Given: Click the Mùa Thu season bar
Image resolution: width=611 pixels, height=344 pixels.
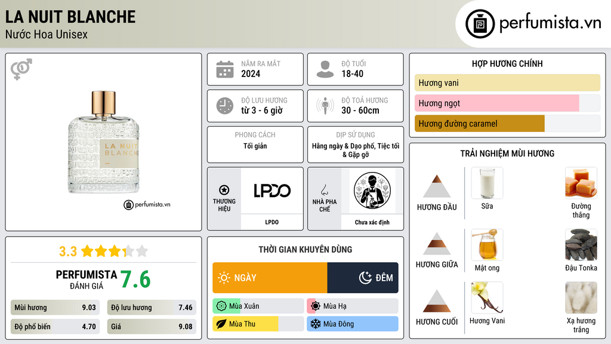Looking at the screenshot, I should point(258,324).
